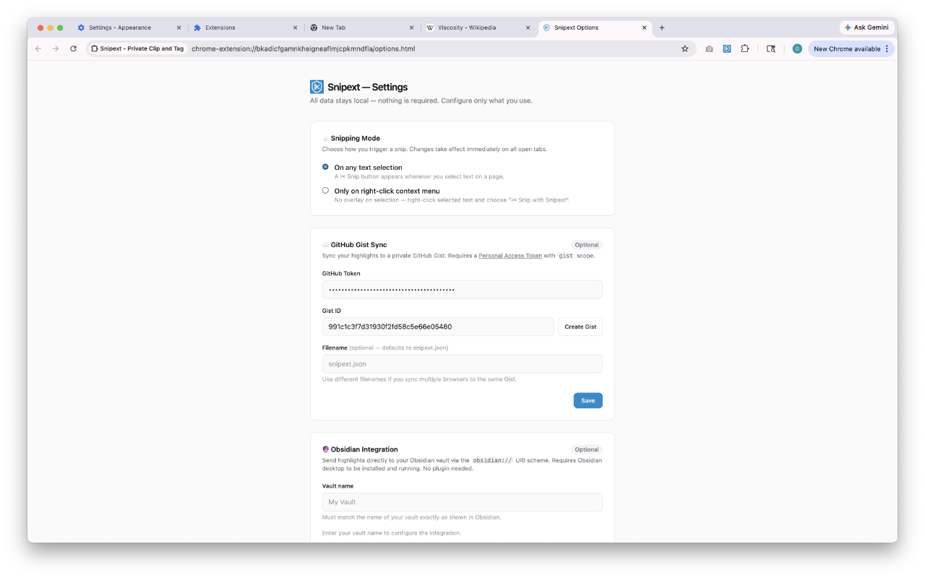Click the obsidian:// code text
This screenshot has width=925, height=578.
(492, 460)
